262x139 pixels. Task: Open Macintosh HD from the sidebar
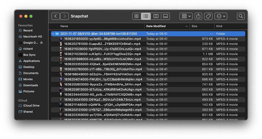click(x=32, y=37)
